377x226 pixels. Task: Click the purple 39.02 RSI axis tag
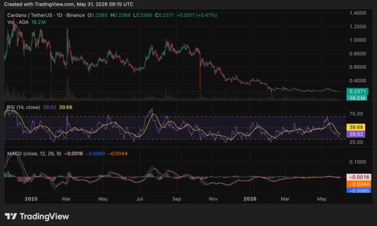click(356, 134)
